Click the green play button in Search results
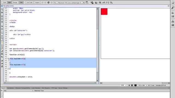 point(2,91)
